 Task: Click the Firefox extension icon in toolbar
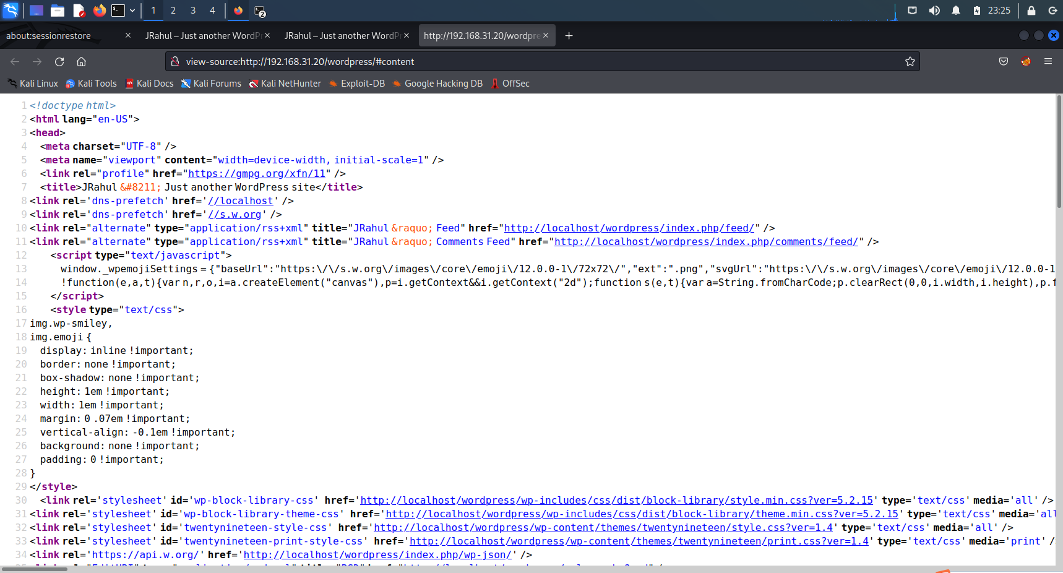click(1026, 61)
